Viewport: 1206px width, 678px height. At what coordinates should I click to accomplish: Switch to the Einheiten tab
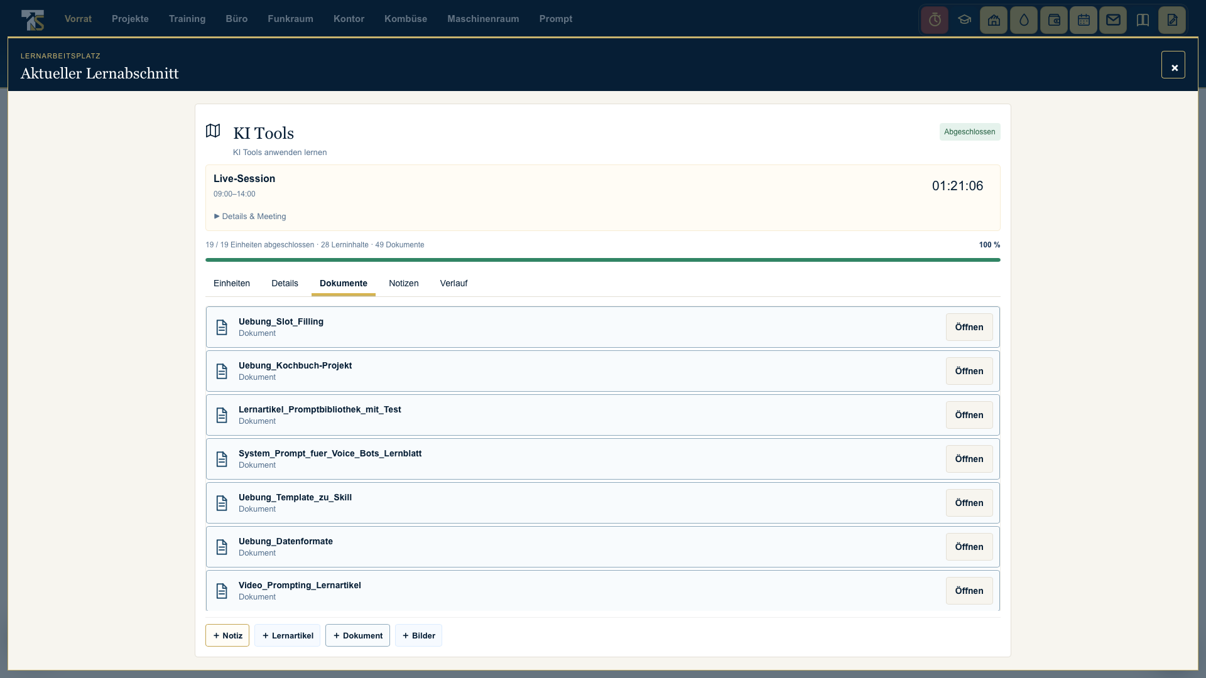click(x=232, y=283)
